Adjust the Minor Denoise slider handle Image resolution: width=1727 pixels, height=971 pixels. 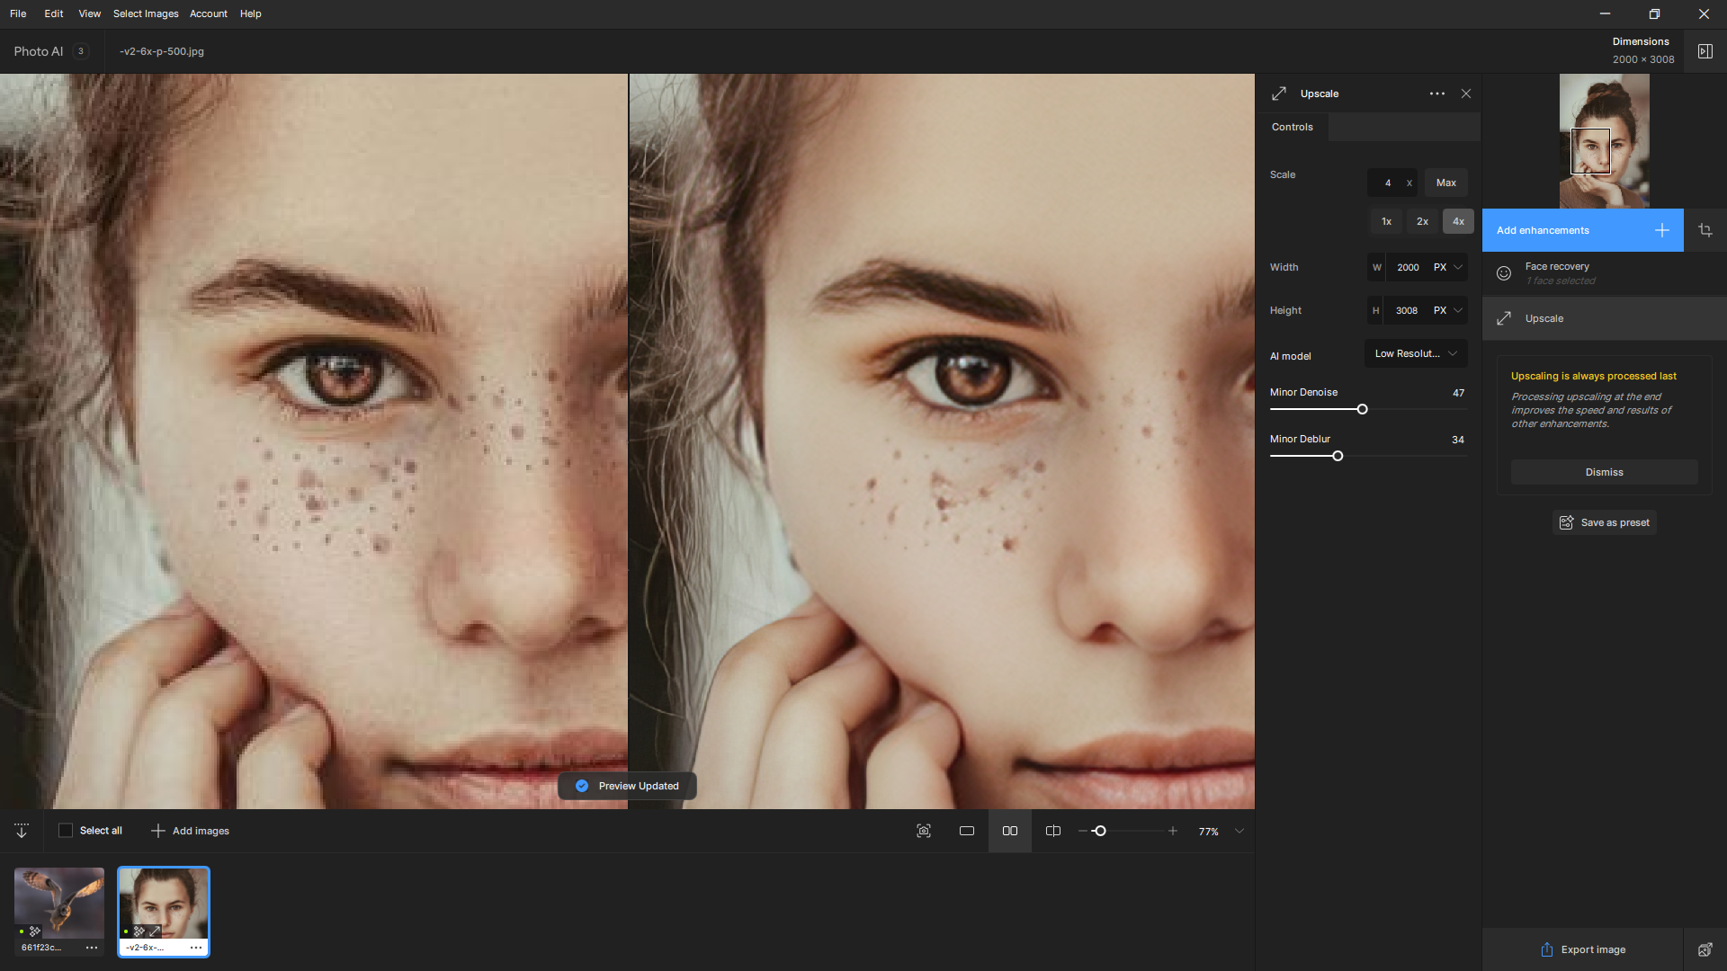1362,409
